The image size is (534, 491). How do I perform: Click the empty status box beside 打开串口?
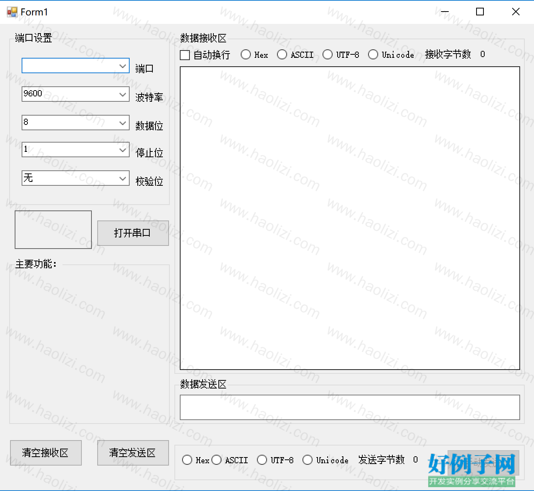click(x=53, y=230)
